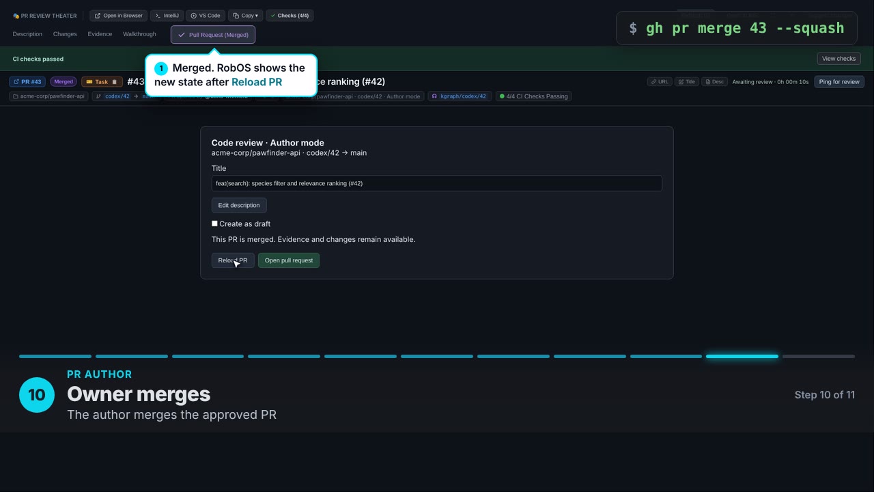Select the Pull Request (Merged) tab
The image size is (874, 492).
click(213, 35)
